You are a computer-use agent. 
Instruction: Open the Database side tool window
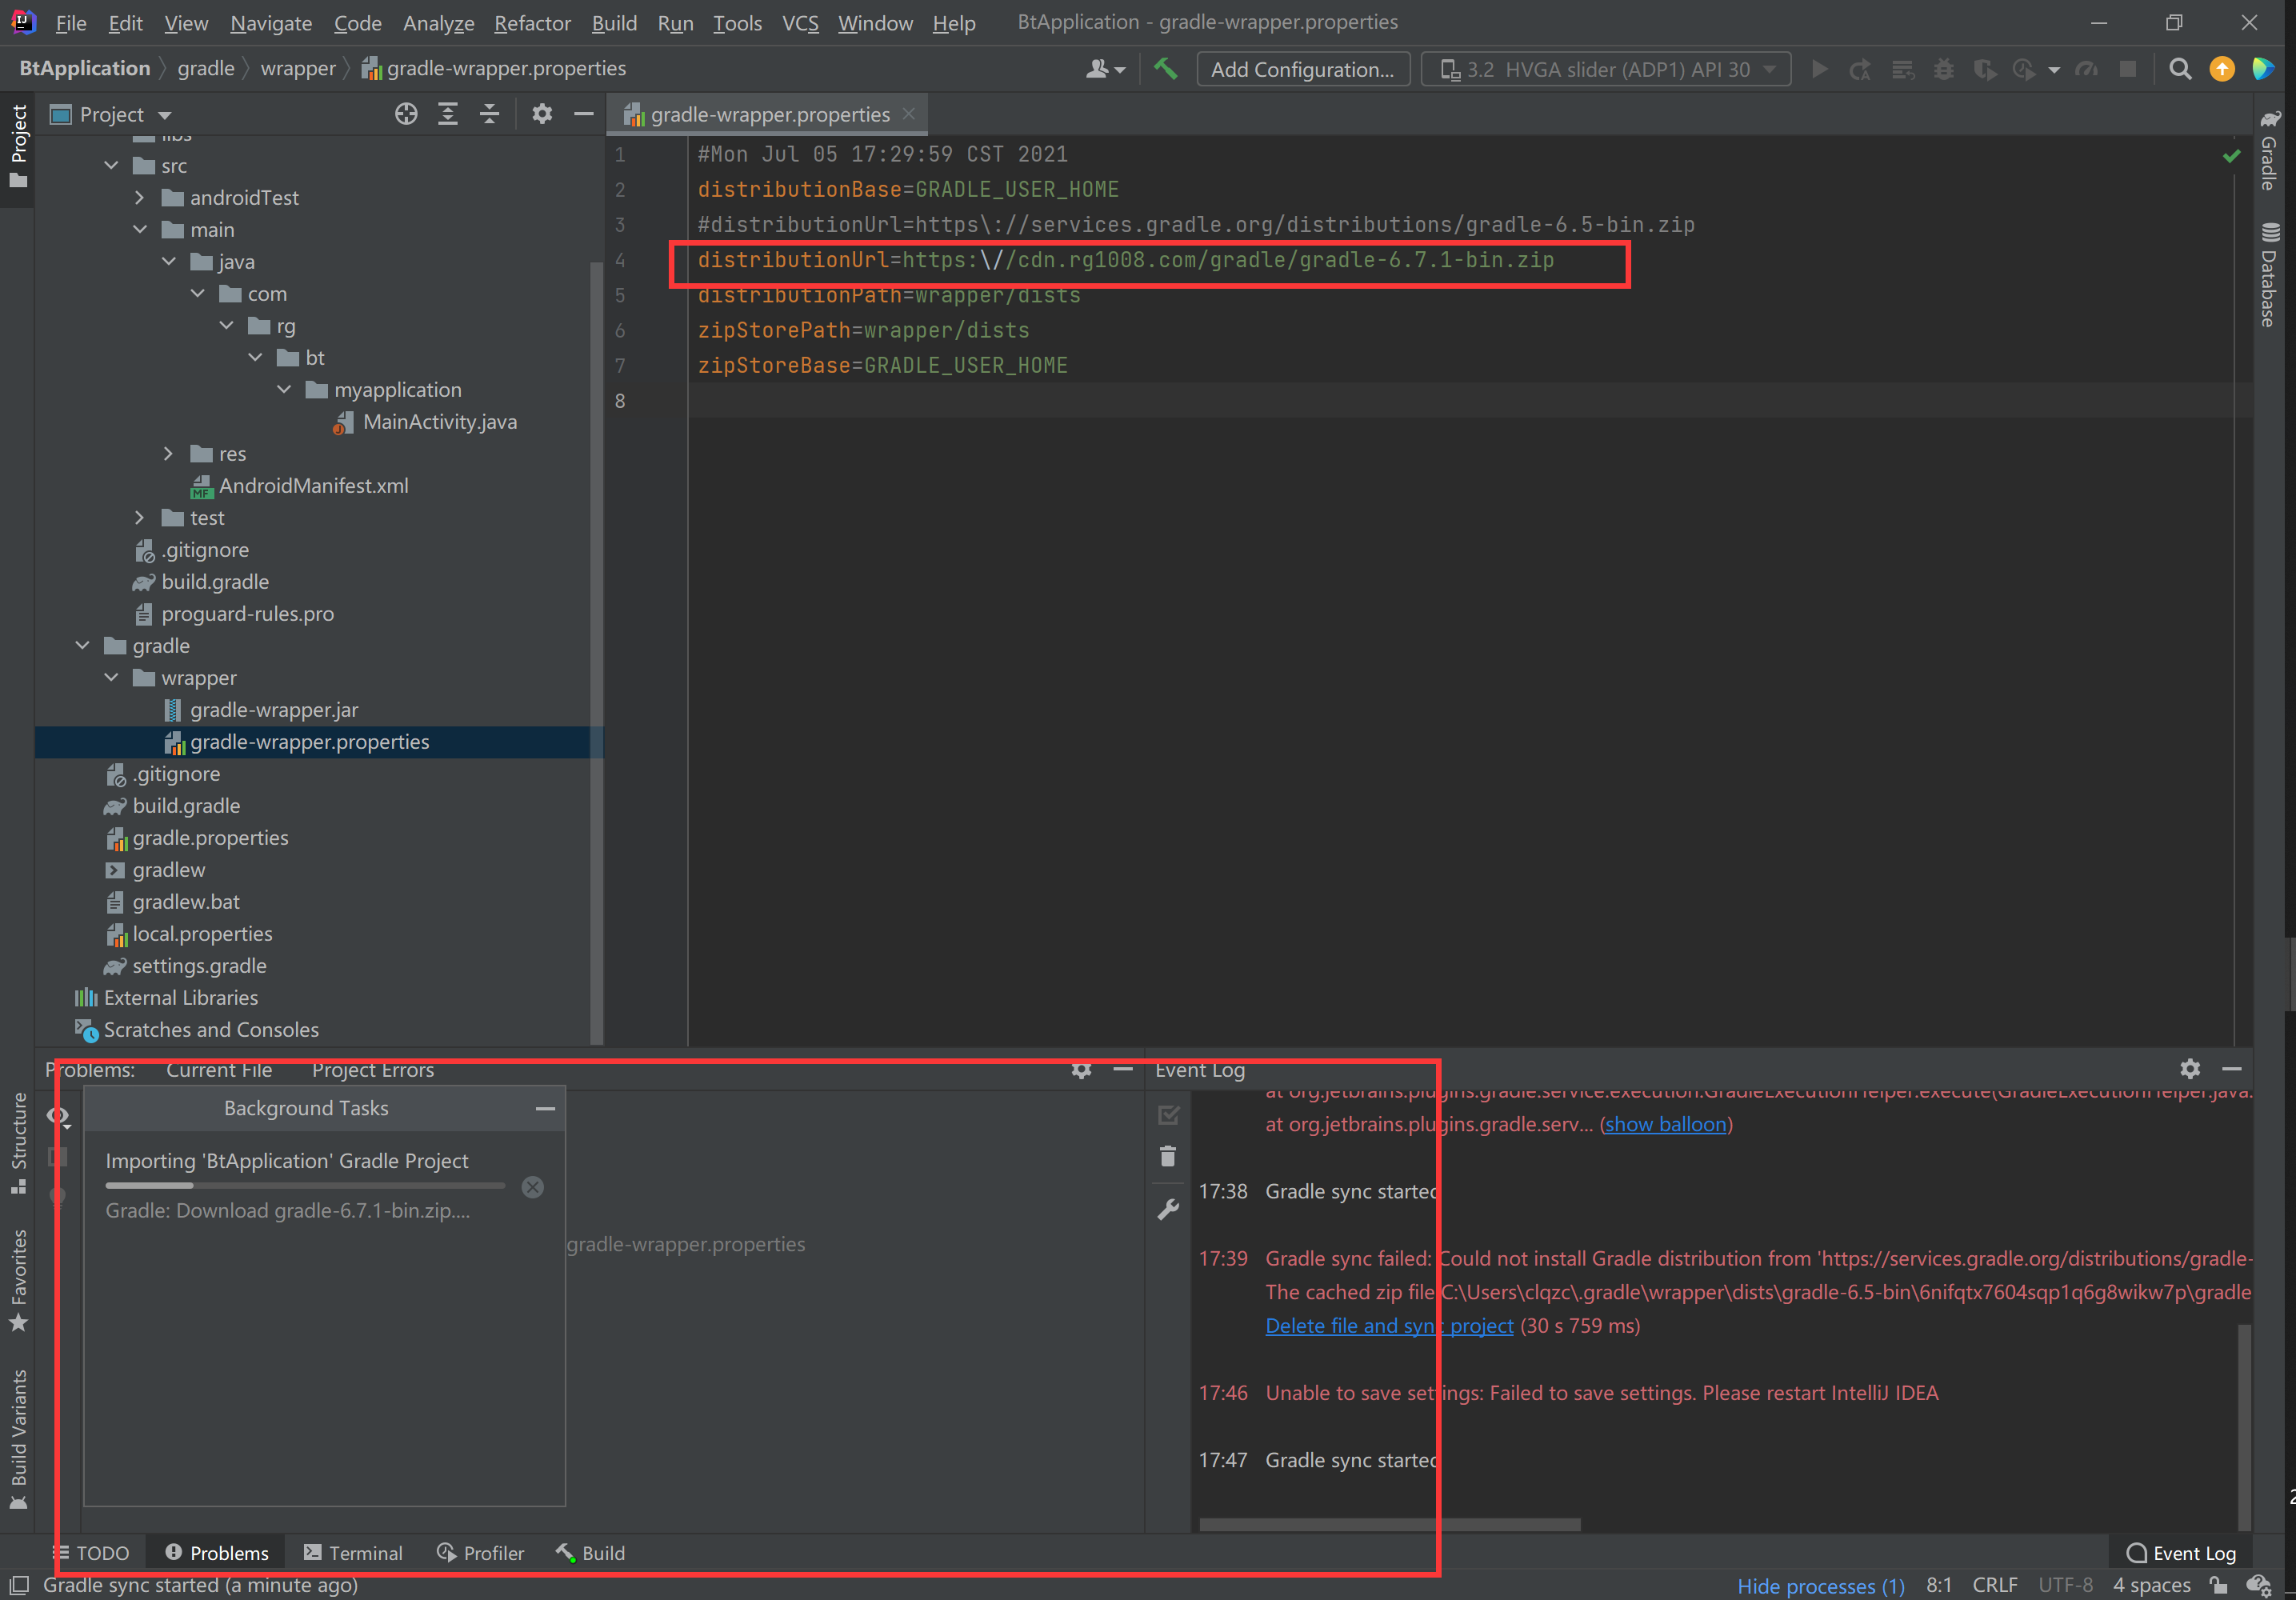tap(2270, 275)
